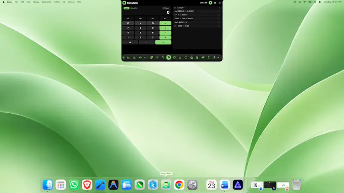Tap the digit 5 key

(141, 33)
